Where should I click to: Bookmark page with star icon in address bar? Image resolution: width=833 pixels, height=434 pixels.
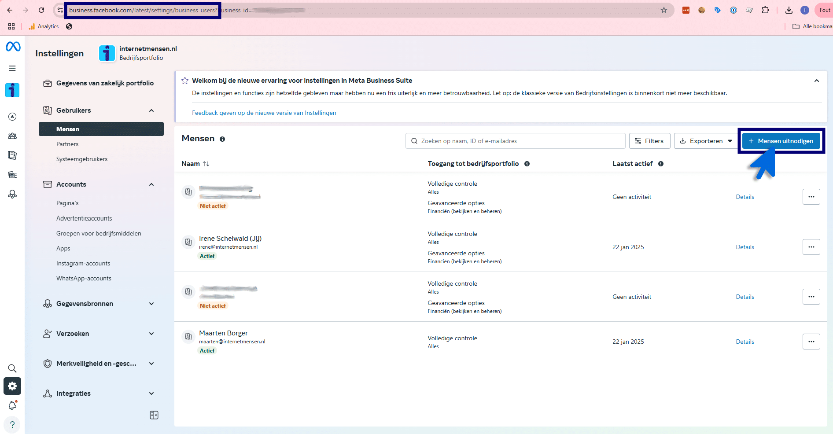coord(664,10)
